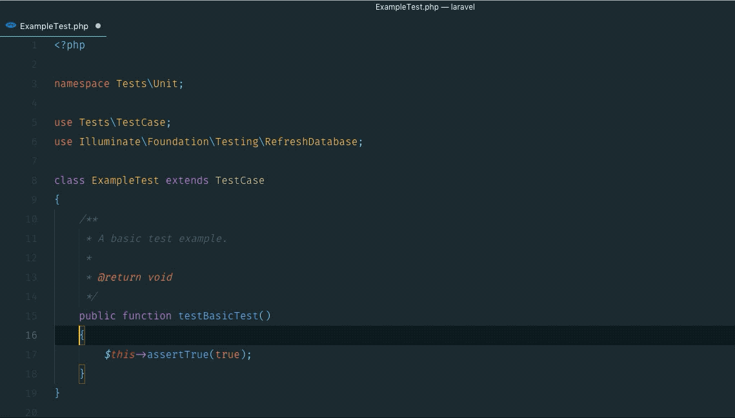Click RefreshDatabase in the use statement
Viewport: 735px width, 418px height.
tap(311, 142)
